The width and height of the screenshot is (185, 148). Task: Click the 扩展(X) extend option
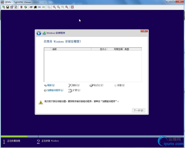tap(77, 90)
